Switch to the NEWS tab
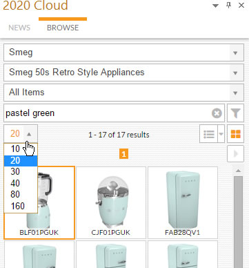 (x=19, y=28)
